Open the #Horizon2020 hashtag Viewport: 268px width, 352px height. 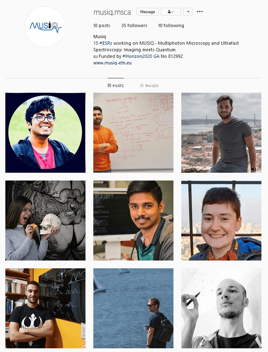(137, 56)
